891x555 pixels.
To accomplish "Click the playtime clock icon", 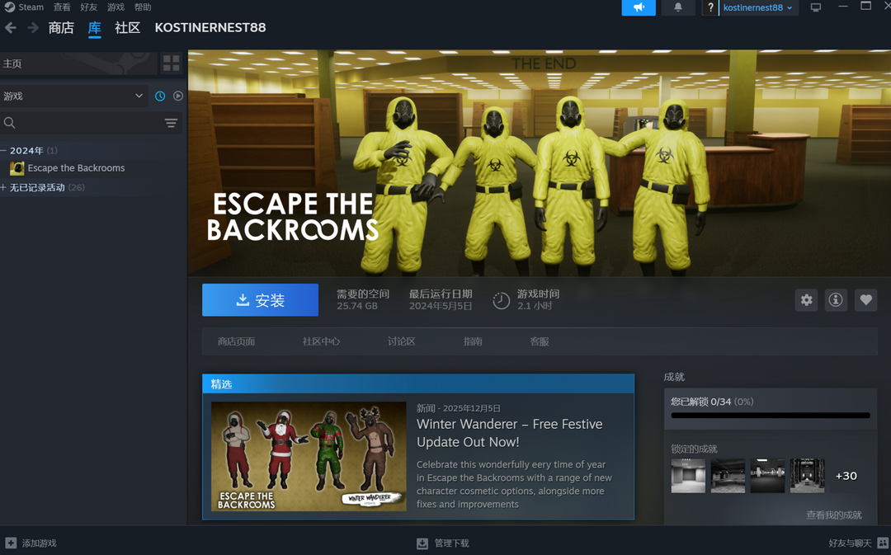I will (x=502, y=300).
